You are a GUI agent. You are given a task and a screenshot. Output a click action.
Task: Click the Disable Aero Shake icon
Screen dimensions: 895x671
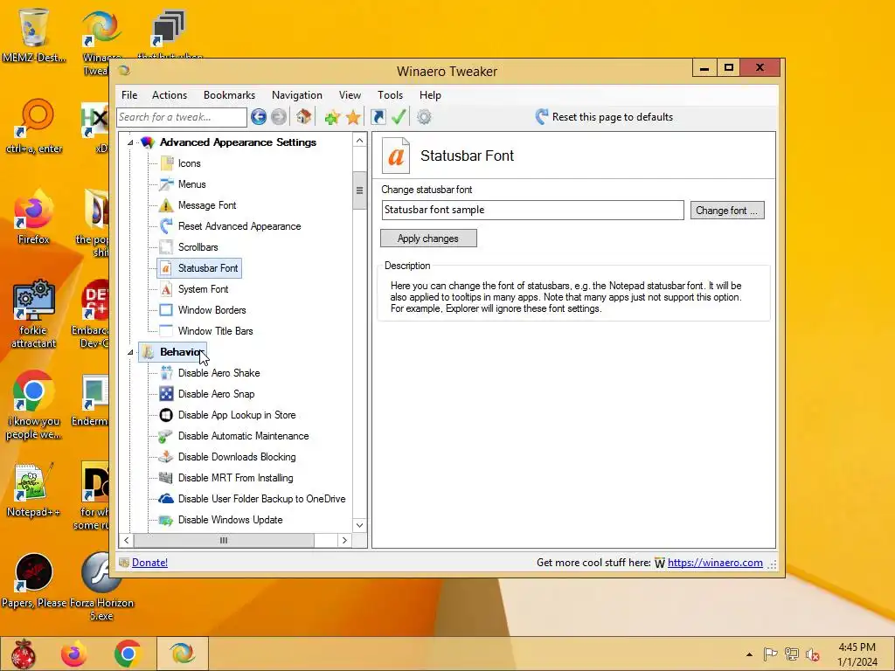point(166,373)
